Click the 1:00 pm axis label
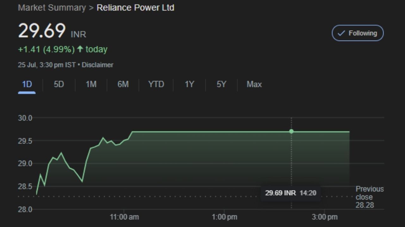 tap(225, 217)
